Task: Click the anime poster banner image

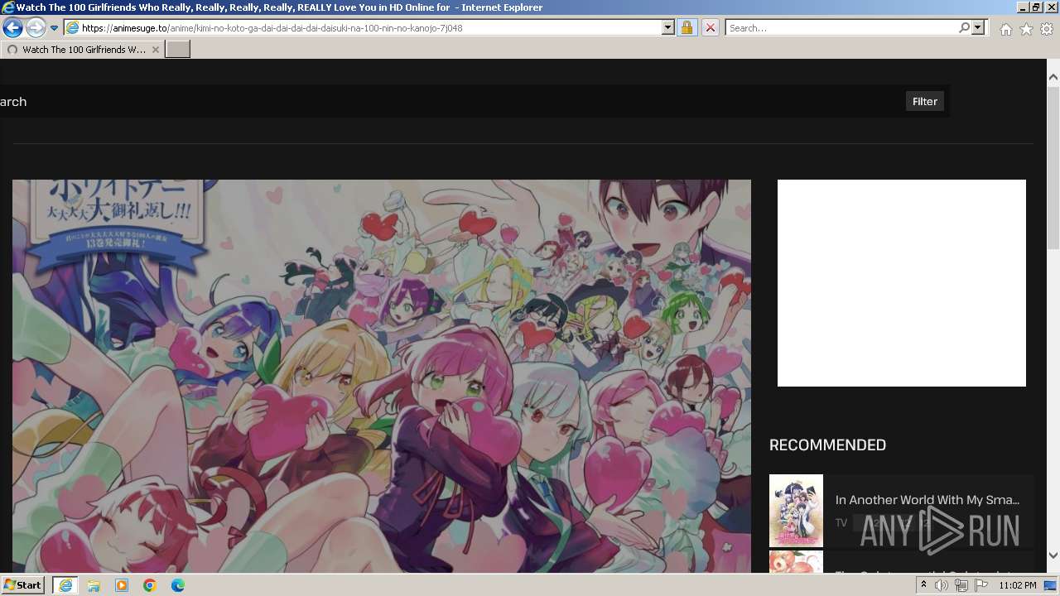Action: tap(382, 376)
